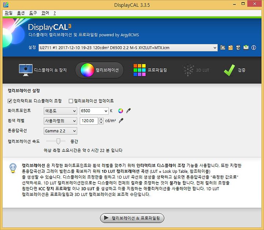
Task: Open the ? help menu
Action: pyautogui.click(x=55, y=13)
